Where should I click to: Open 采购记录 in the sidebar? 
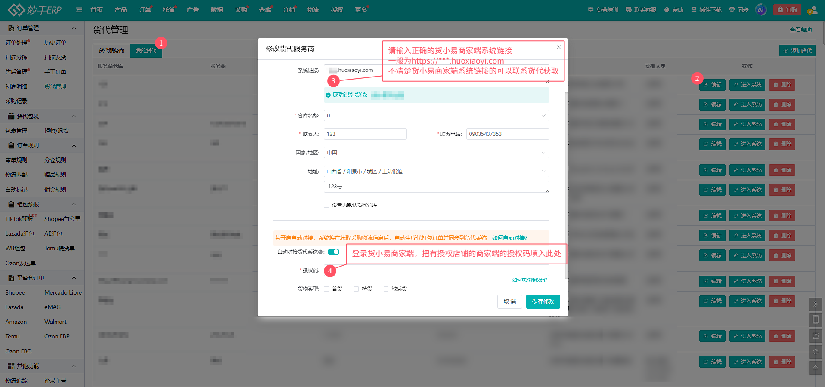[x=16, y=101]
